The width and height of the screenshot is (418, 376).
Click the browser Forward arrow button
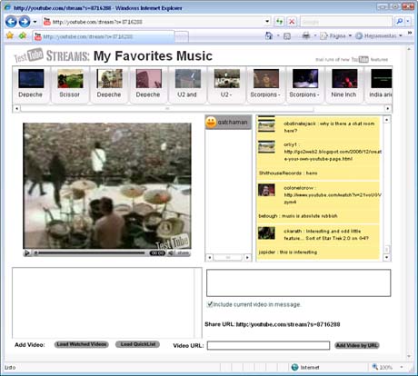(x=25, y=22)
